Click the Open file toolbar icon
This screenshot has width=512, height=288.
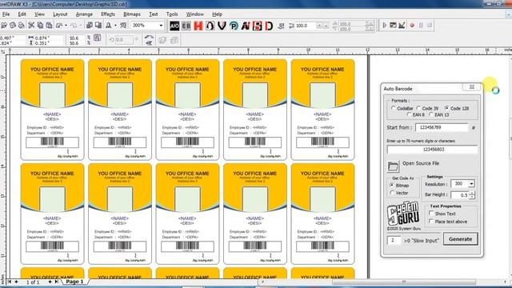coord(4,26)
